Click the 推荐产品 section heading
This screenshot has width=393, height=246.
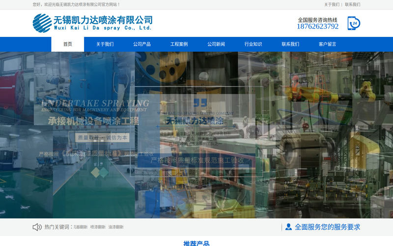[196, 243]
